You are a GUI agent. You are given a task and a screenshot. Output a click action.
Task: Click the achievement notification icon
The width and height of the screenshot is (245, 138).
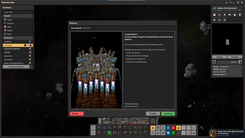(213, 133)
